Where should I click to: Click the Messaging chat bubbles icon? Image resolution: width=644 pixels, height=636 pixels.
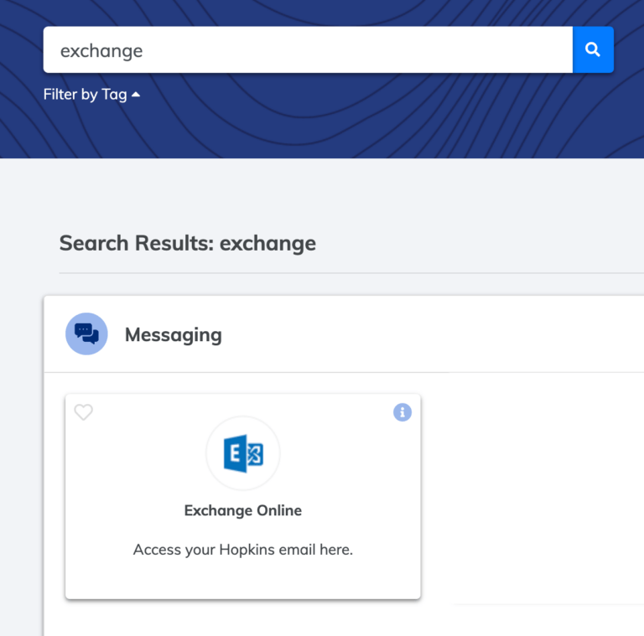tap(86, 334)
